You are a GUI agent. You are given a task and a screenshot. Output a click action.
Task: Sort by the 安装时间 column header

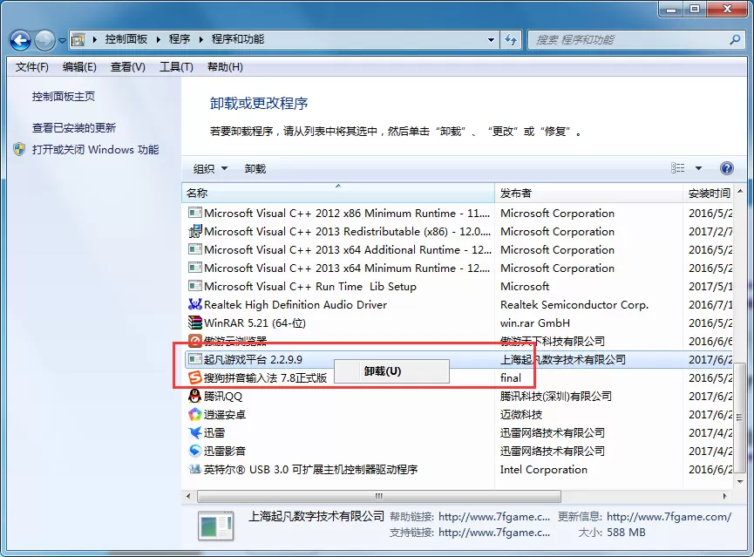[x=709, y=194]
